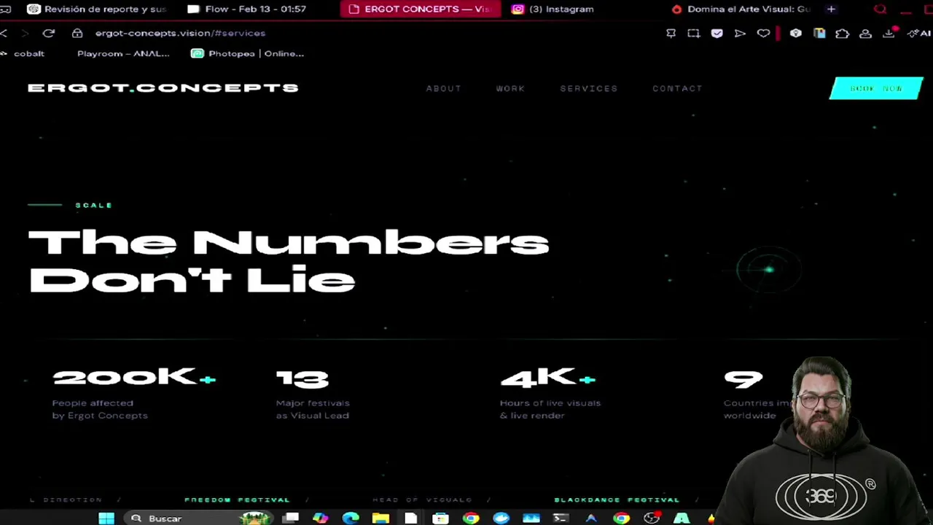Navigate to CONTACT in site menu

pos(677,88)
